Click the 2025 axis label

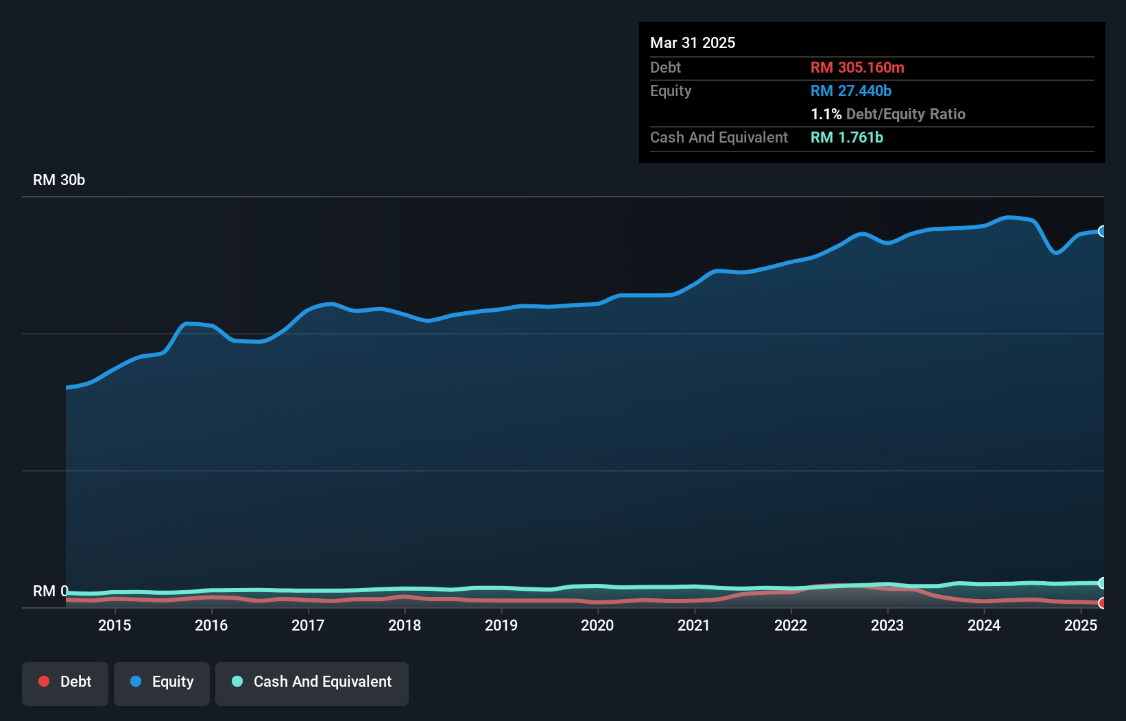[1081, 625]
